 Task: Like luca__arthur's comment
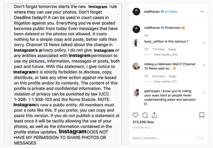[204, 43]
